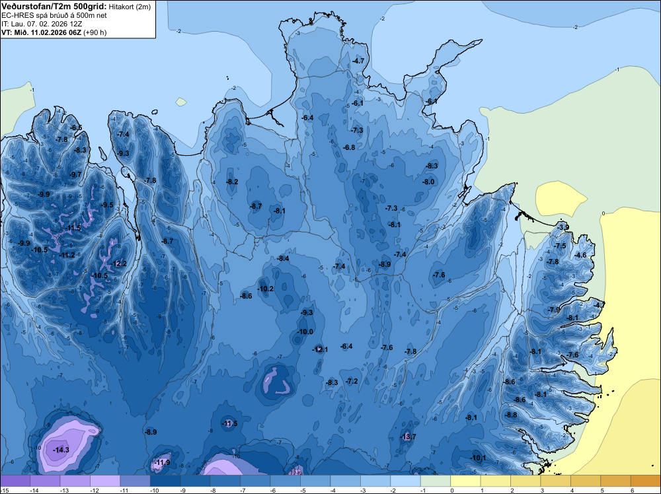661x494 pixels.
Task: Click the -11.2 temperature label
Action: point(67,255)
